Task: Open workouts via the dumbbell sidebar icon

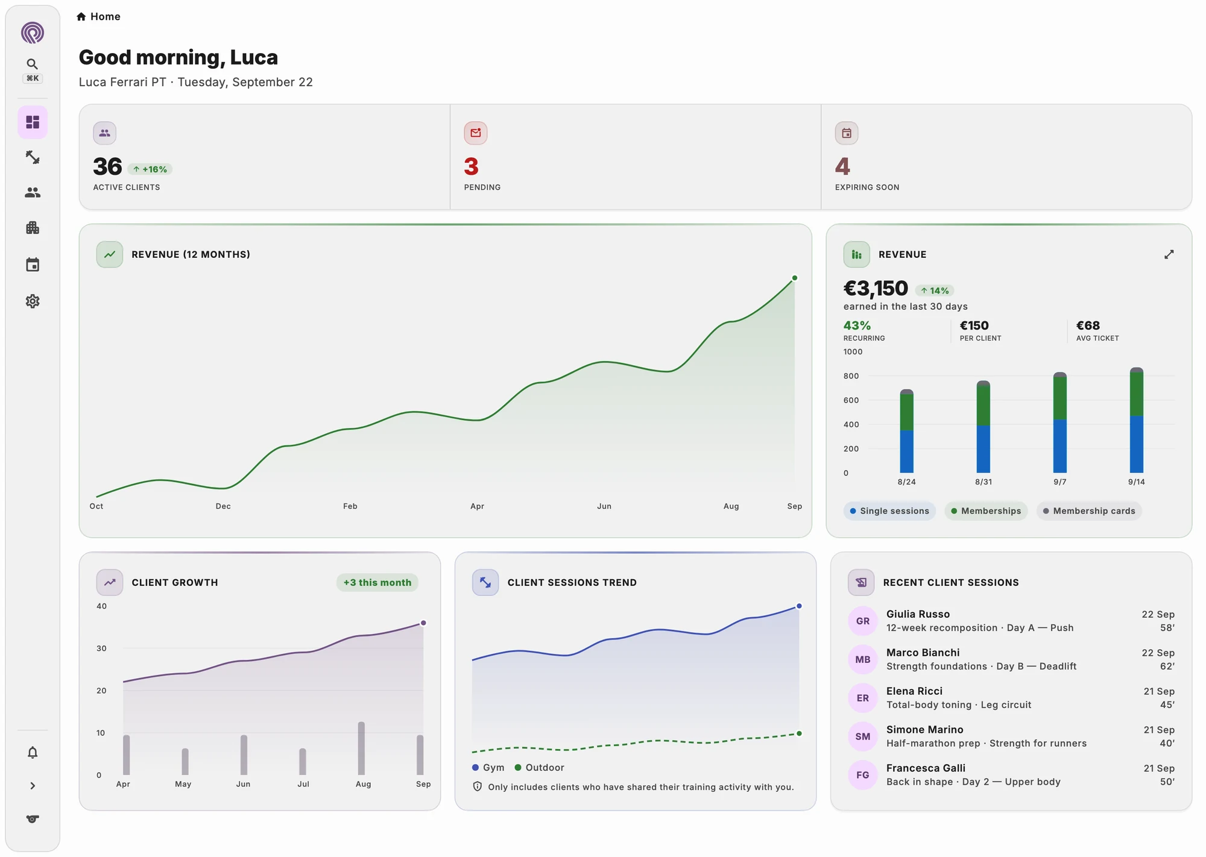Action: point(33,157)
